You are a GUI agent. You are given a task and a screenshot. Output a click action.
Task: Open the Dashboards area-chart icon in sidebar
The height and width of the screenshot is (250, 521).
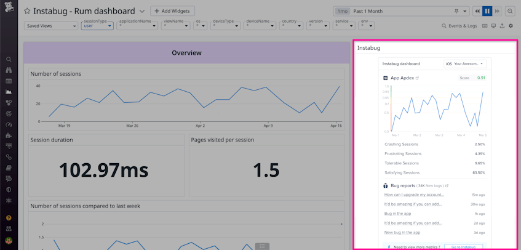[x=9, y=92]
